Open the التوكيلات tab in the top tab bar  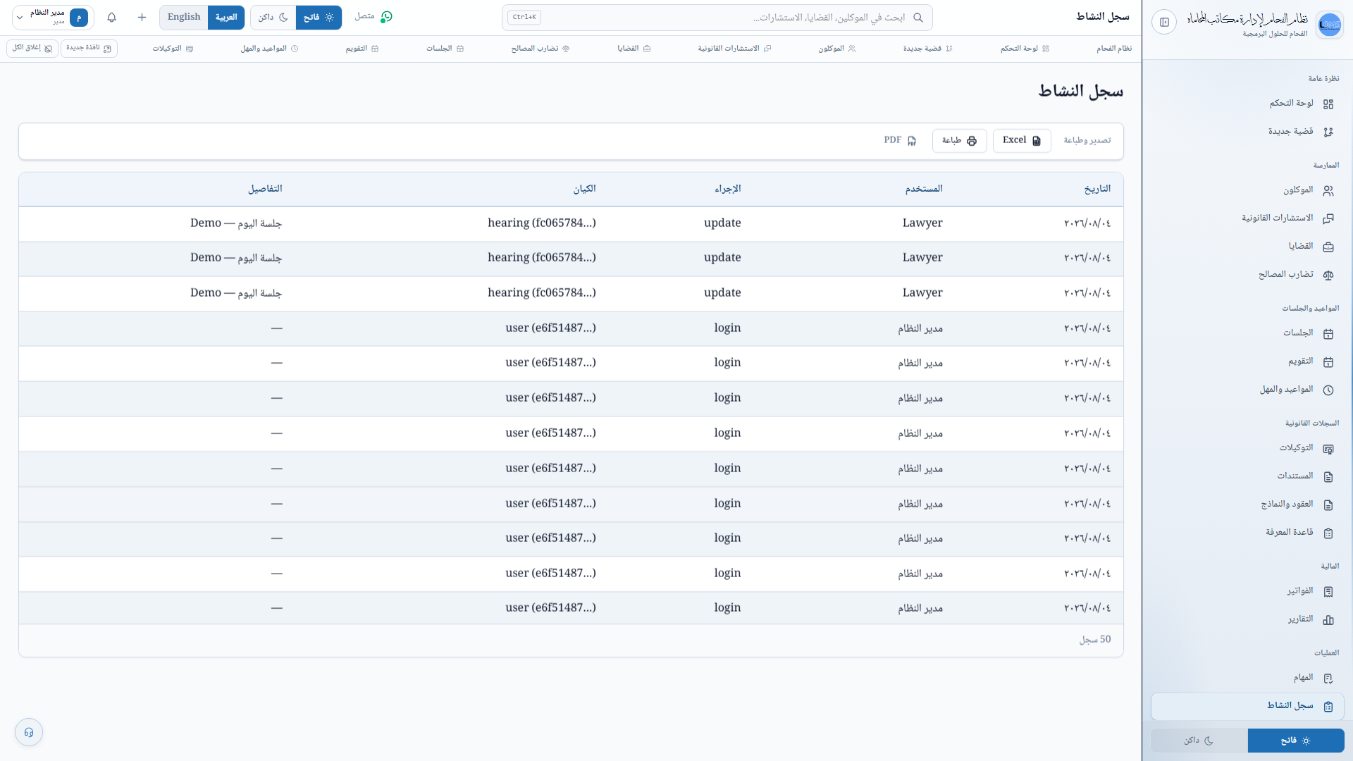pos(173,49)
